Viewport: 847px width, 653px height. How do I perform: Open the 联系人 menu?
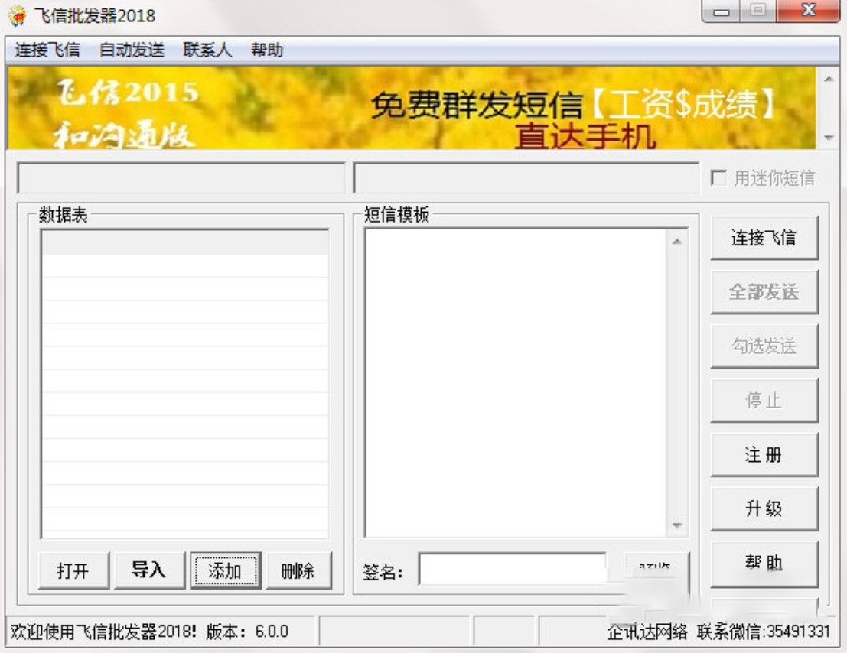(207, 50)
